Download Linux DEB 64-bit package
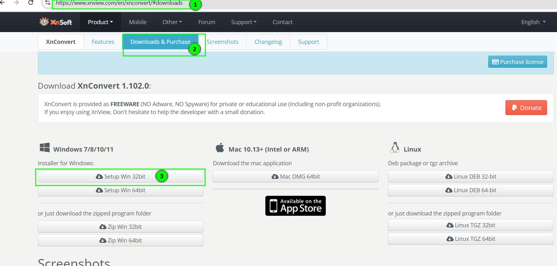The height and width of the screenshot is (266, 557). tap(471, 190)
